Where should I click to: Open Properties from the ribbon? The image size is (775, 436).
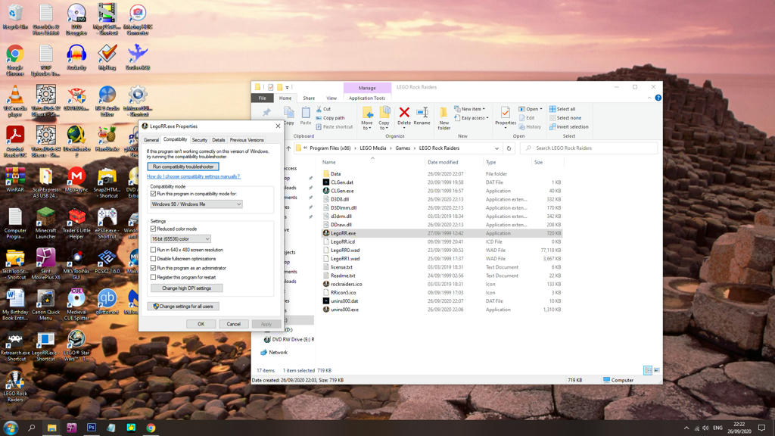click(505, 117)
